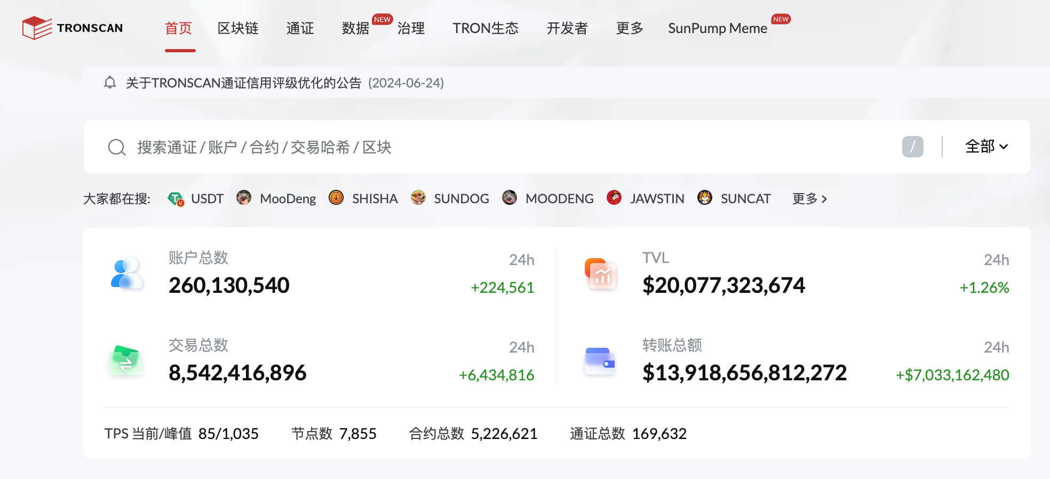Screen dimensions: 1050x479
Task: Select the MooDeng trending token
Action: point(288,199)
